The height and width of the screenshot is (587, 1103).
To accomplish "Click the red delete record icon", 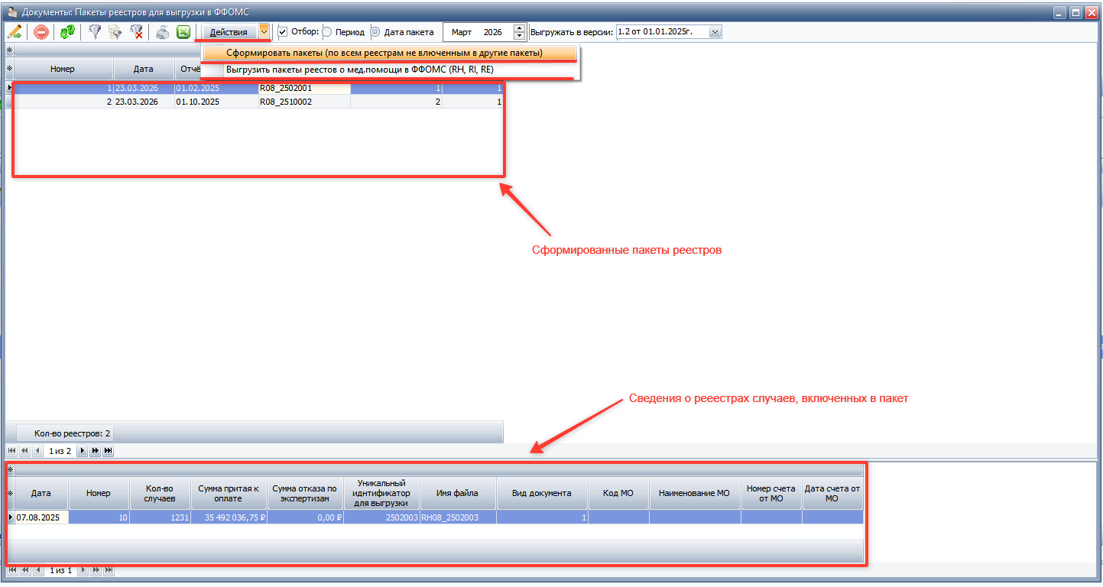I will (x=41, y=32).
